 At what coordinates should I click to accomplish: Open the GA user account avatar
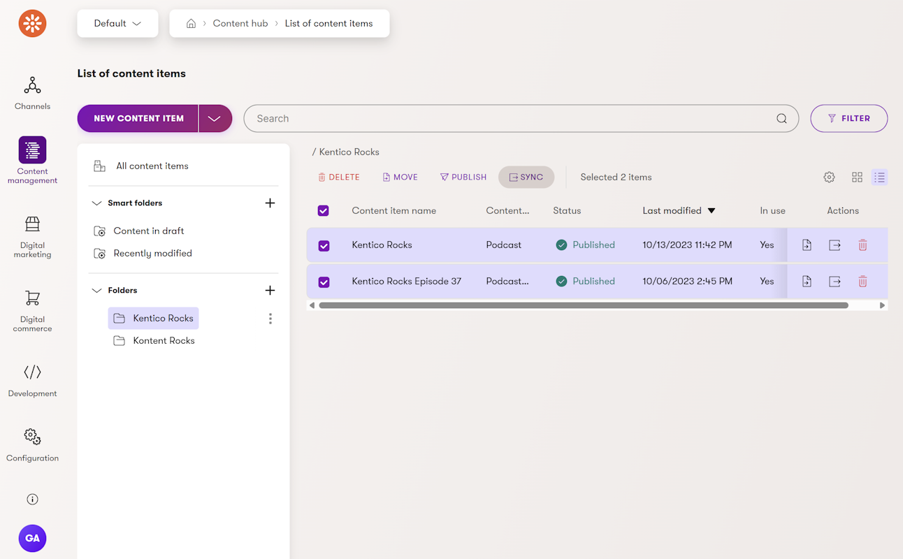tap(32, 539)
